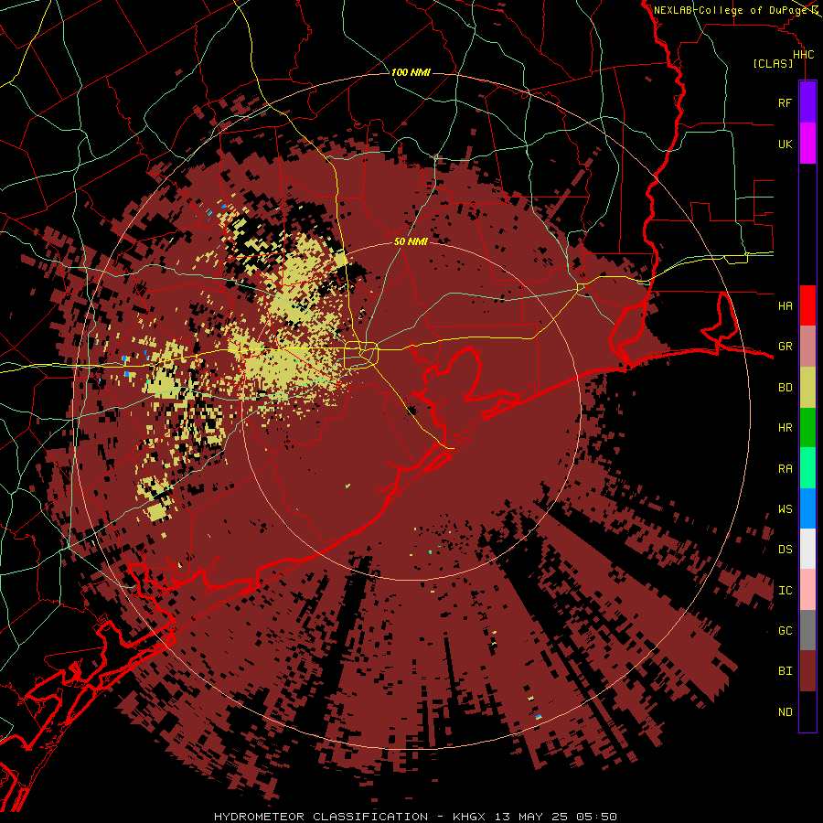The width and height of the screenshot is (823, 823).
Task: Click the RF purple legend swatch
Action: pos(807,102)
